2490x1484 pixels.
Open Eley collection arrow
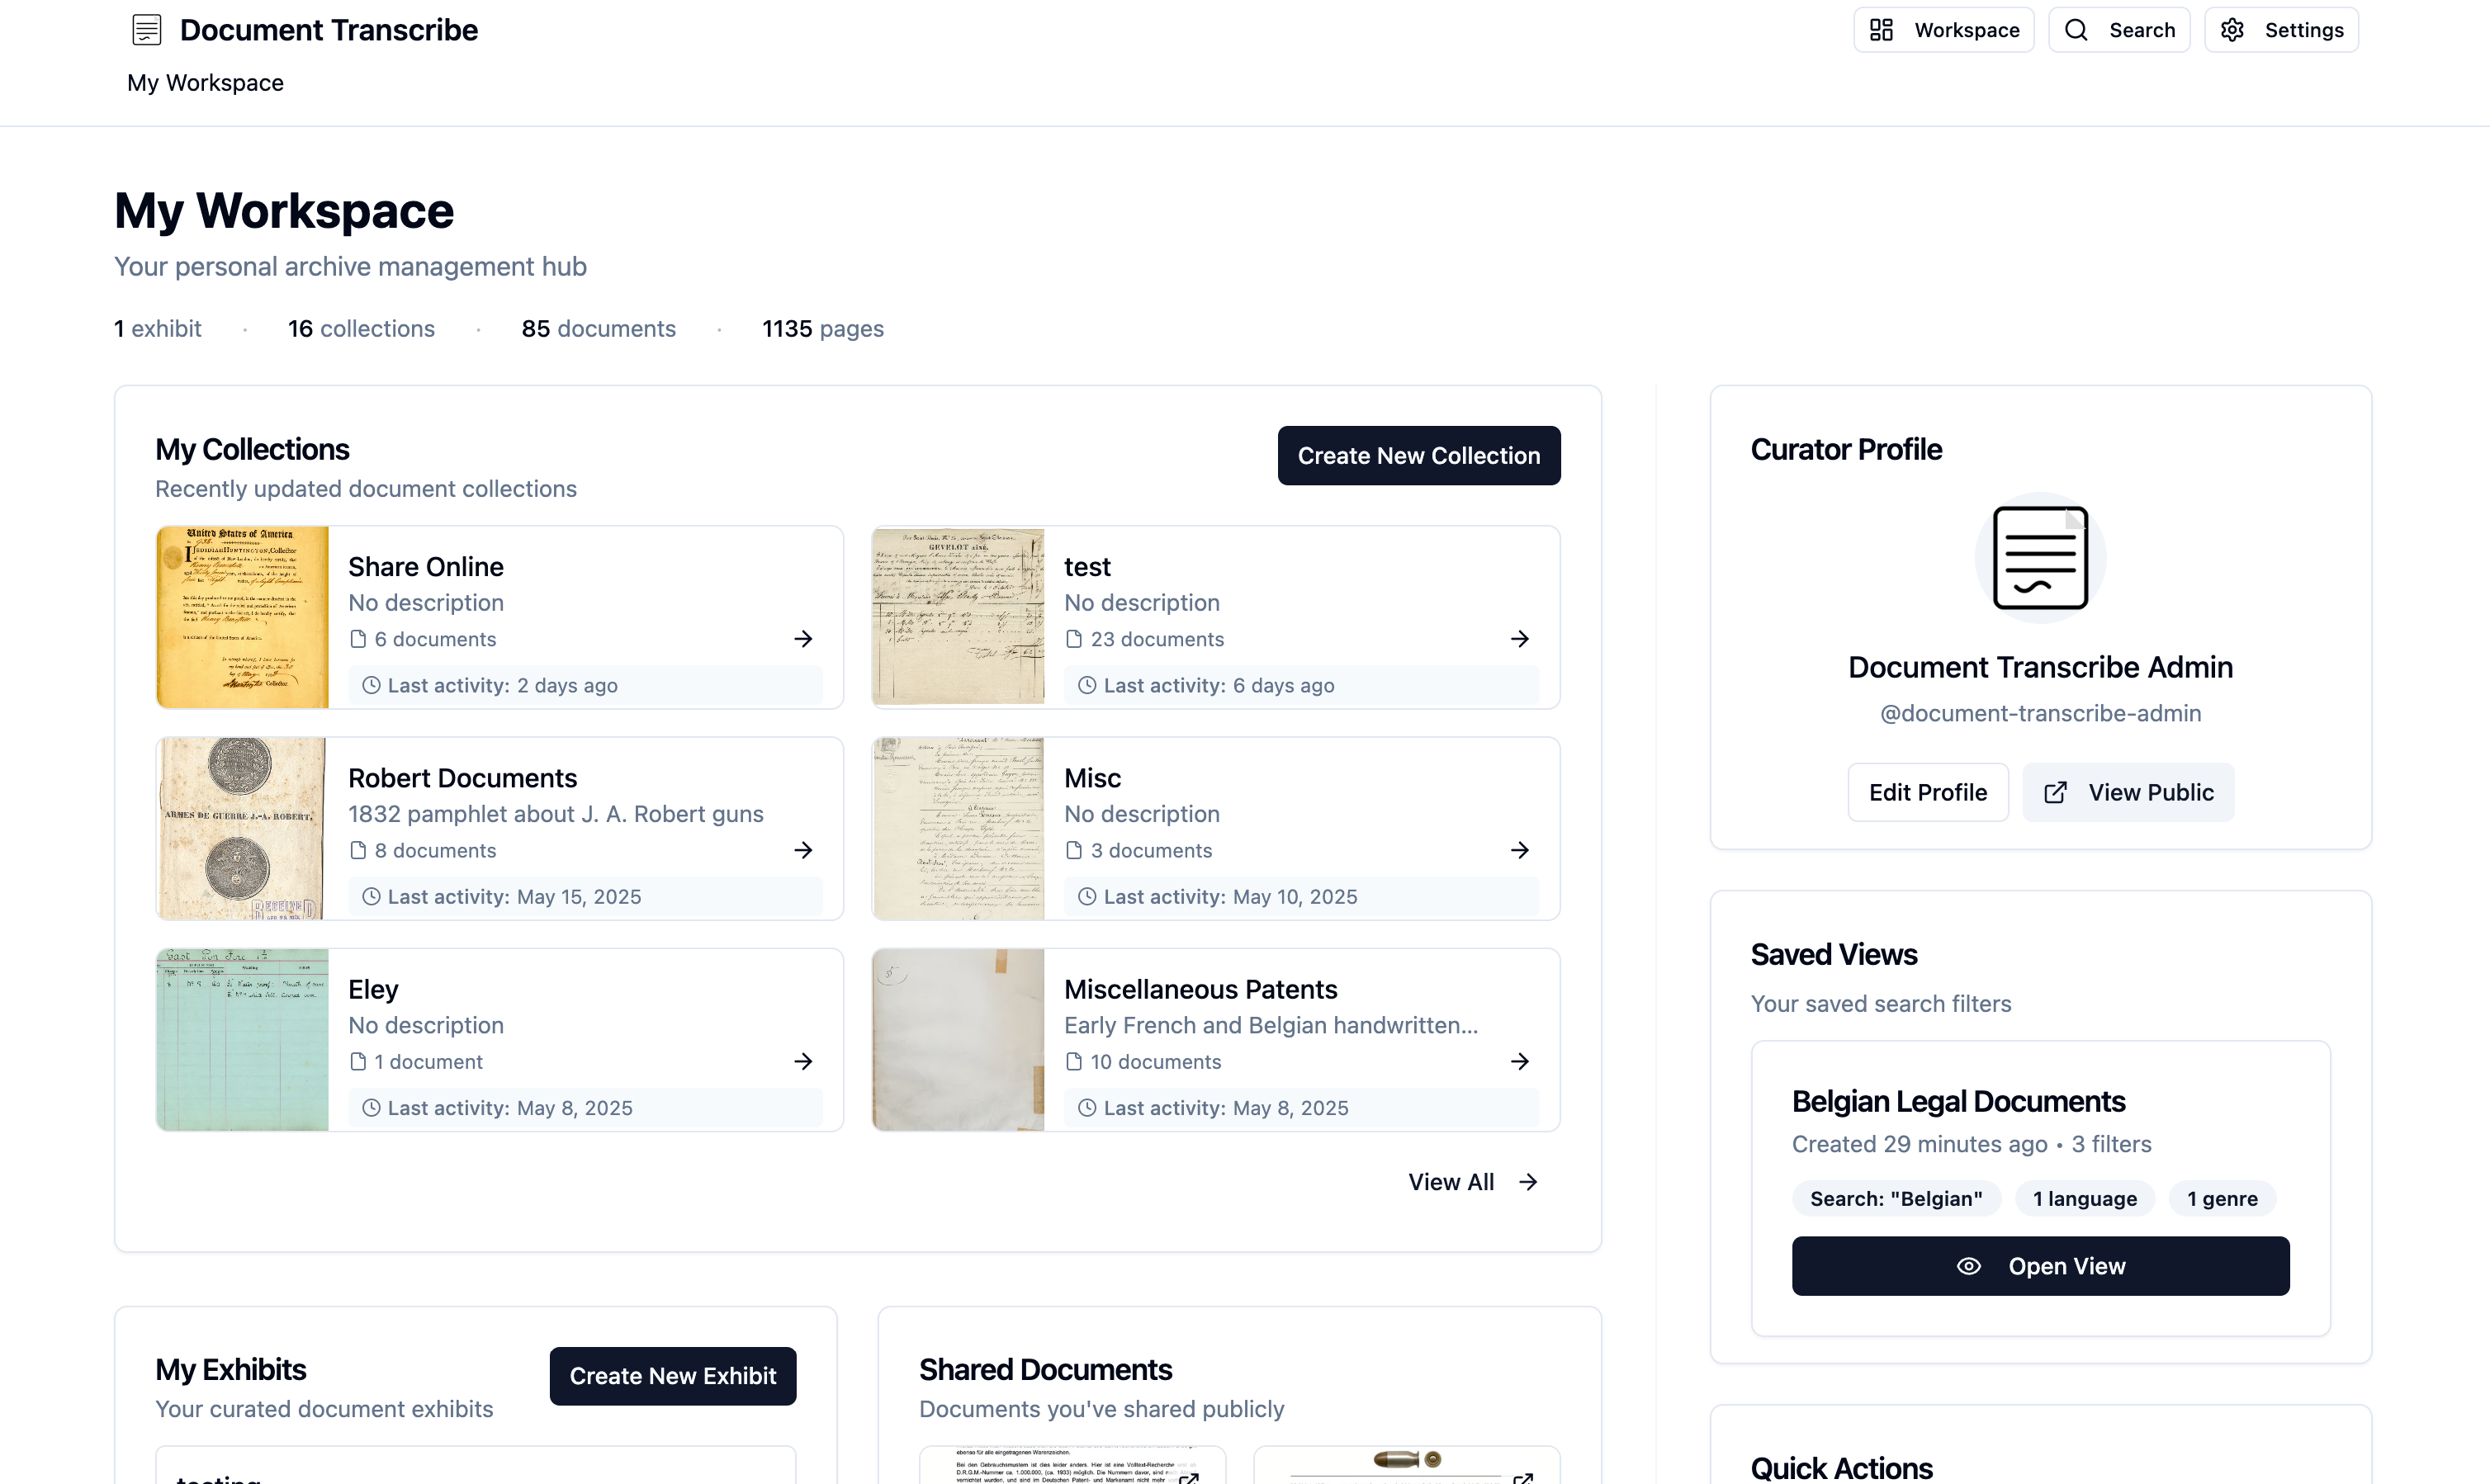pyautogui.click(x=803, y=1061)
